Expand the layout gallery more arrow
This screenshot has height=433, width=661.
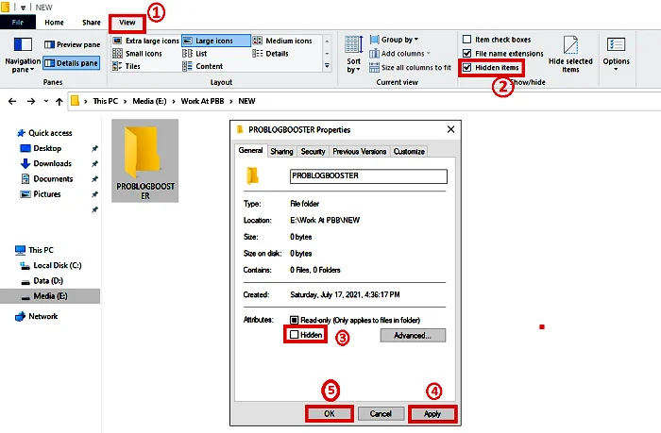coord(327,66)
